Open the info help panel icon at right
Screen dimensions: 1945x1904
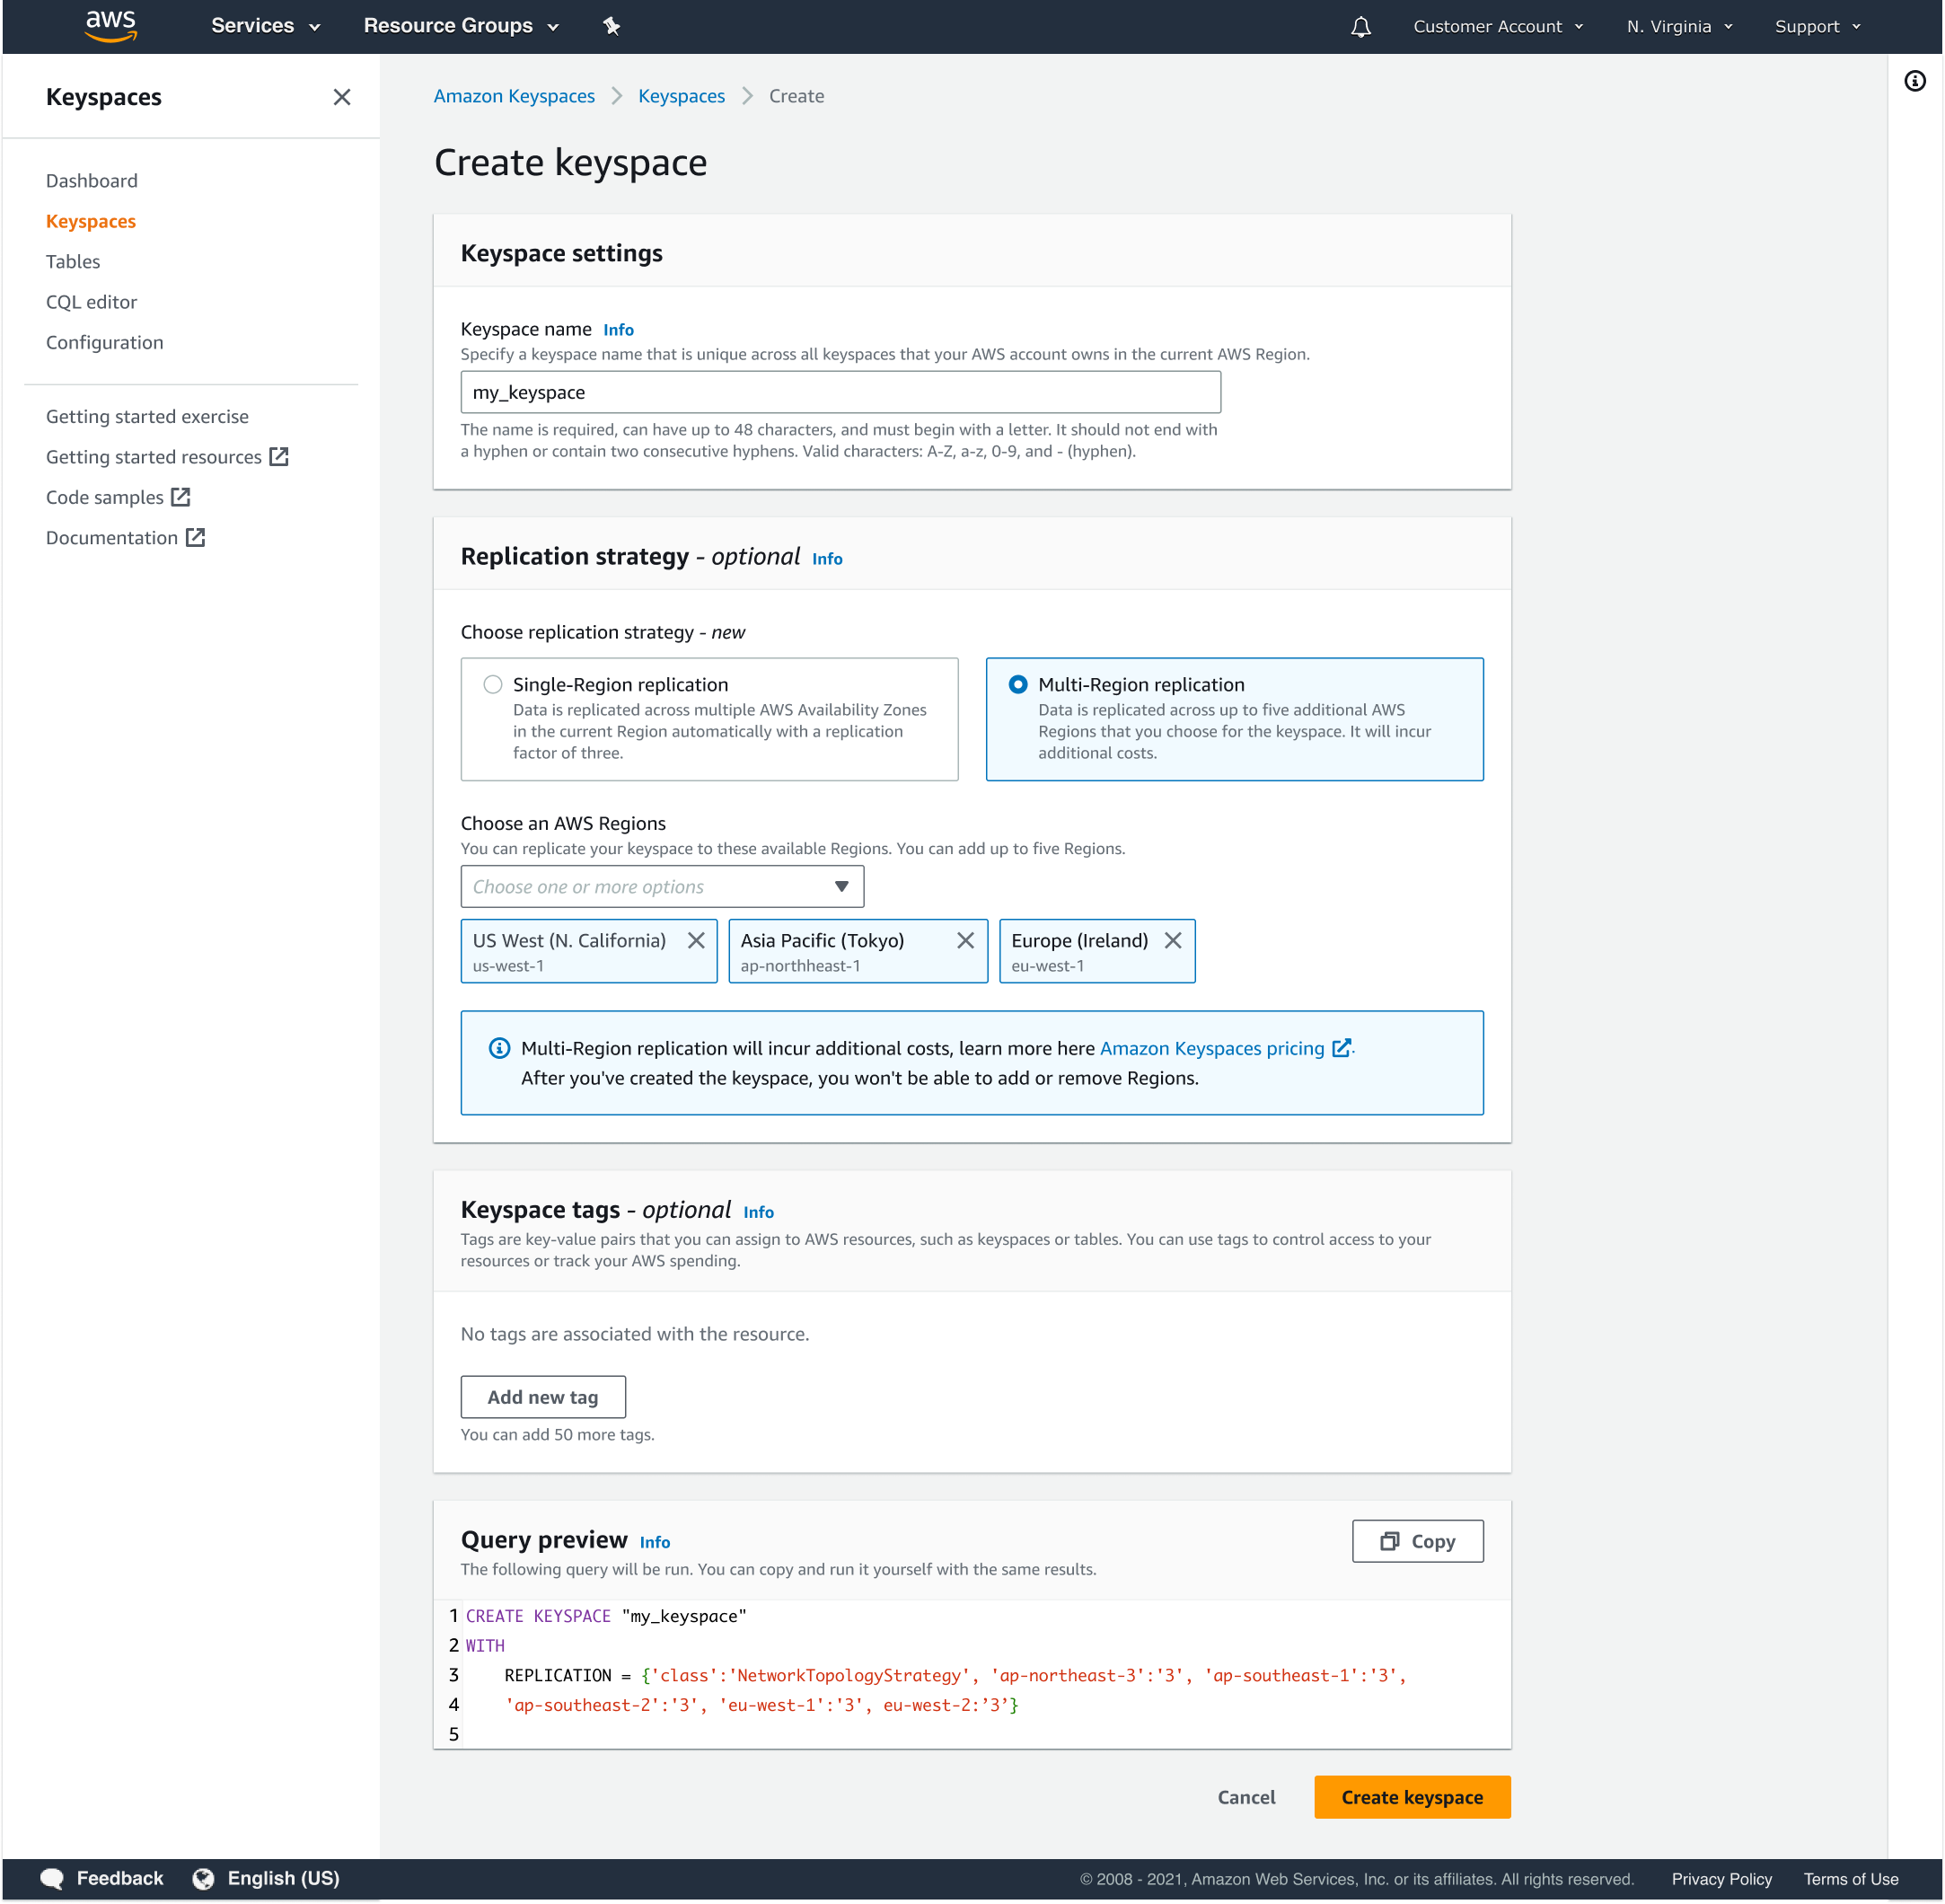pos(1915,81)
